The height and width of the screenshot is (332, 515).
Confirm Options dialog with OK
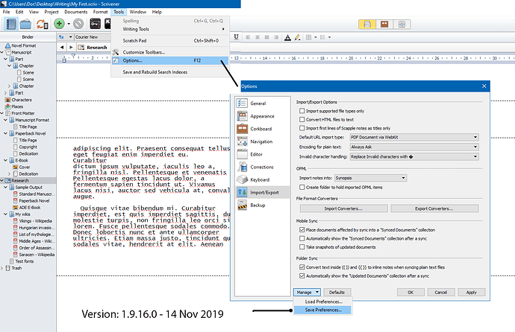click(x=411, y=293)
